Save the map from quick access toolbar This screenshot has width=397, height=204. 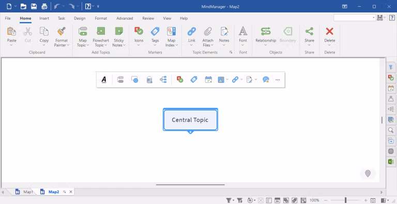pos(34,7)
